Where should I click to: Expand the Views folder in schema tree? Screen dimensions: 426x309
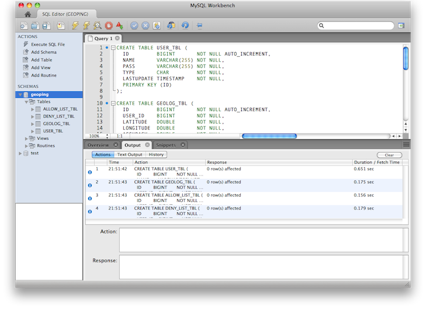point(26,138)
